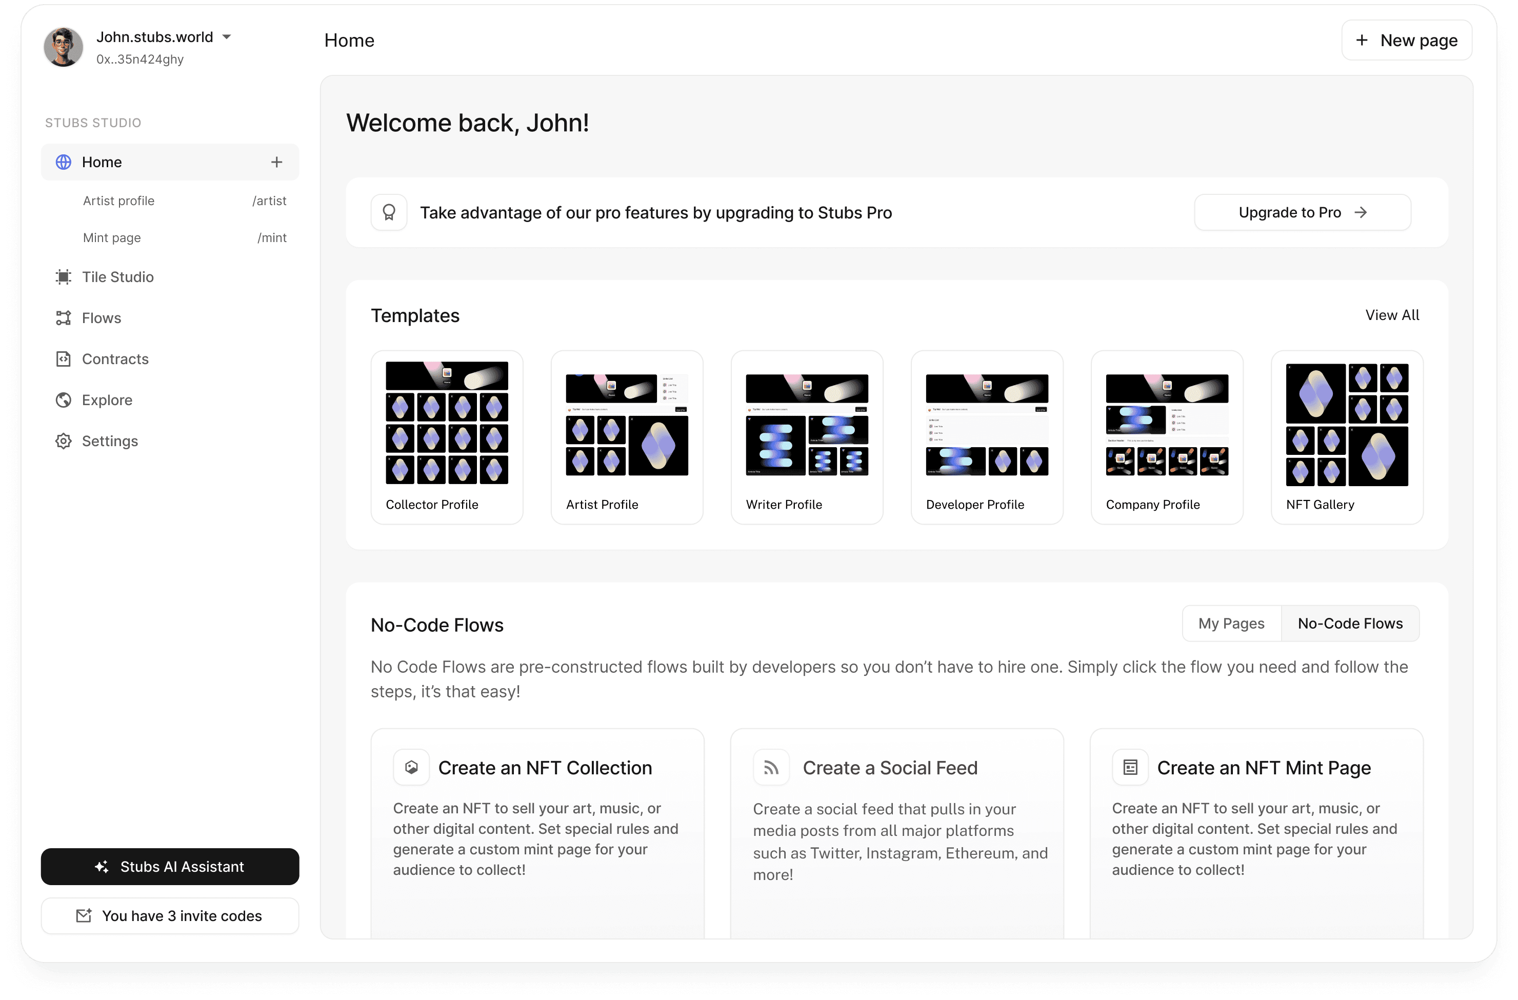Click plus icon beside Home item
This screenshot has height=1000, width=1518.
276,162
